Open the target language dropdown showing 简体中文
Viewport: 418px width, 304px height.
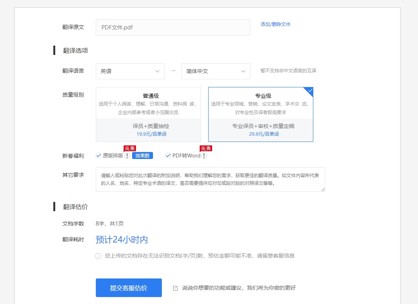coord(216,71)
